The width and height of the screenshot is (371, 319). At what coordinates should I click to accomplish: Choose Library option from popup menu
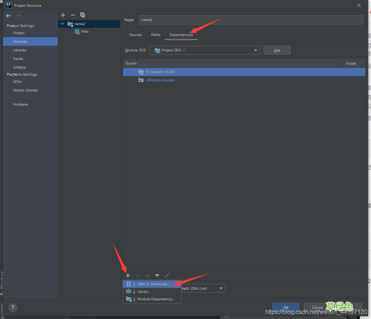pos(144,292)
